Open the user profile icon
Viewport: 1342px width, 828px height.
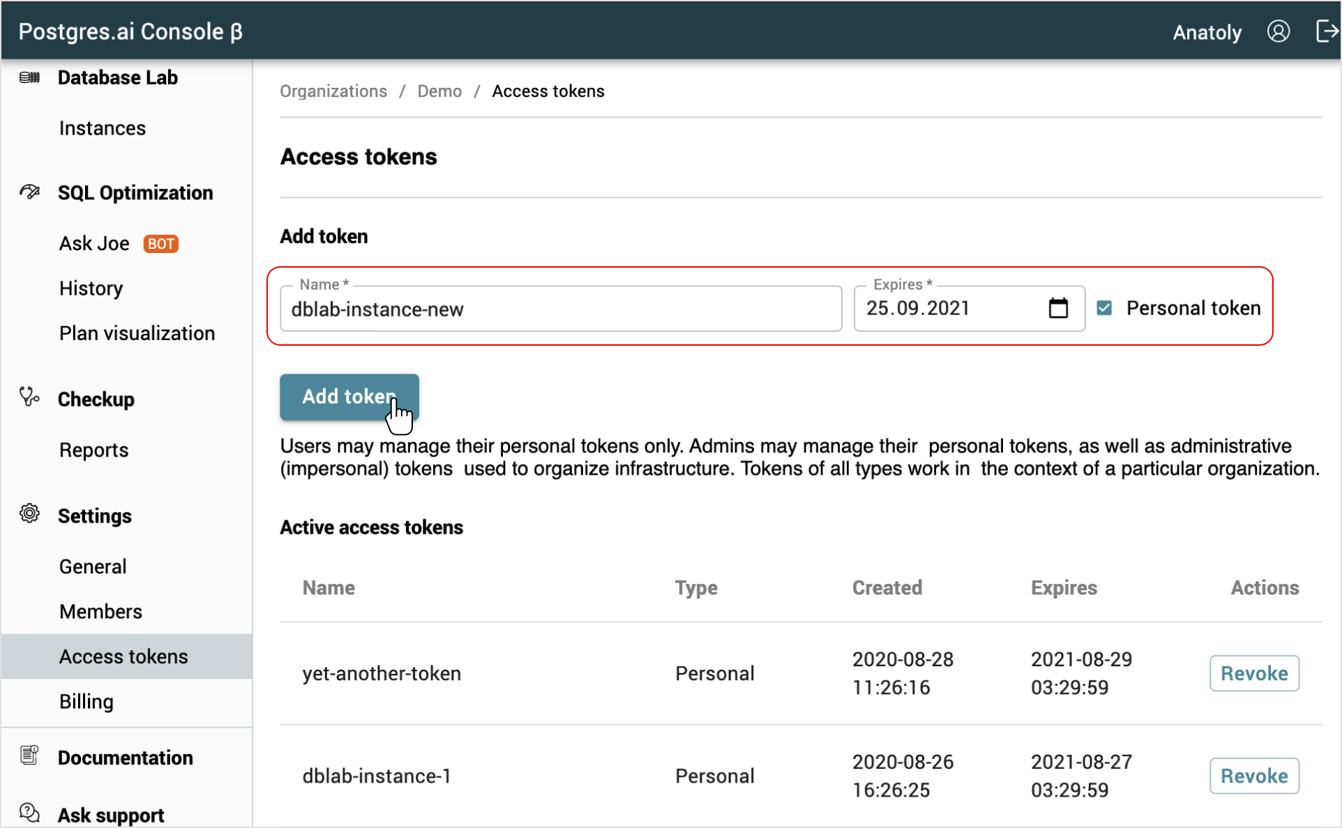click(1278, 31)
